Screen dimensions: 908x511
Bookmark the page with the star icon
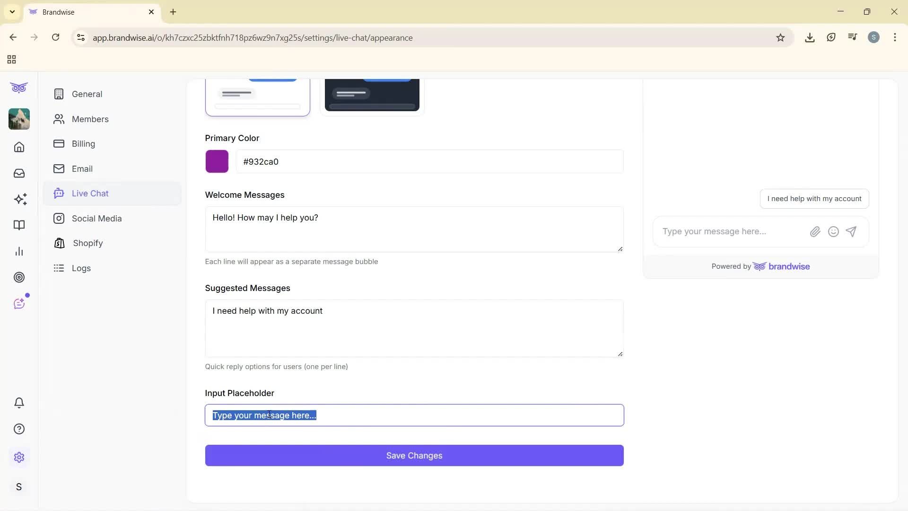(780, 37)
